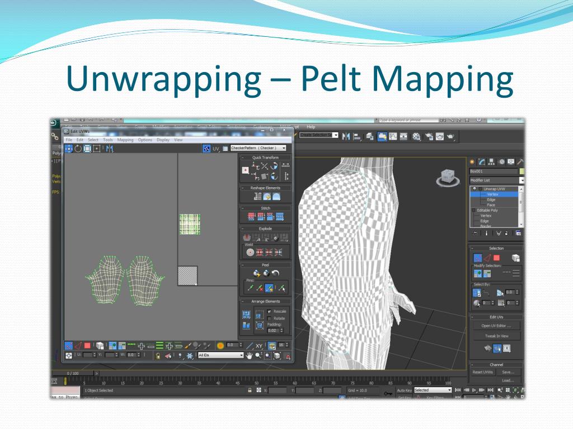The height and width of the screenshot is (429, 573).
Task: Toggle Select By Element in Edit UVWs bottom bar
Action: 100,345
